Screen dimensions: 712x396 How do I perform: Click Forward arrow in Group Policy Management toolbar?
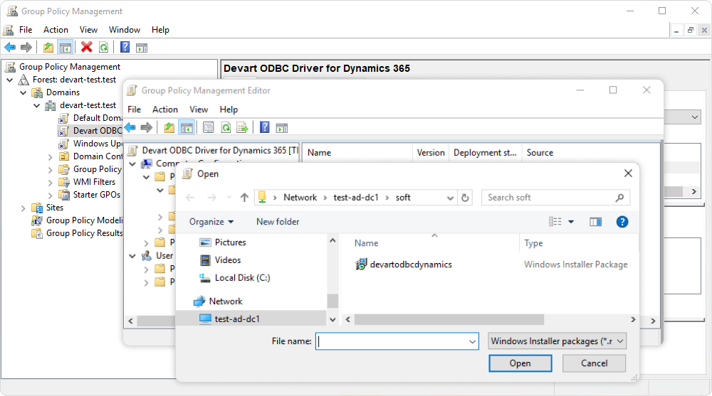[26, 47]
